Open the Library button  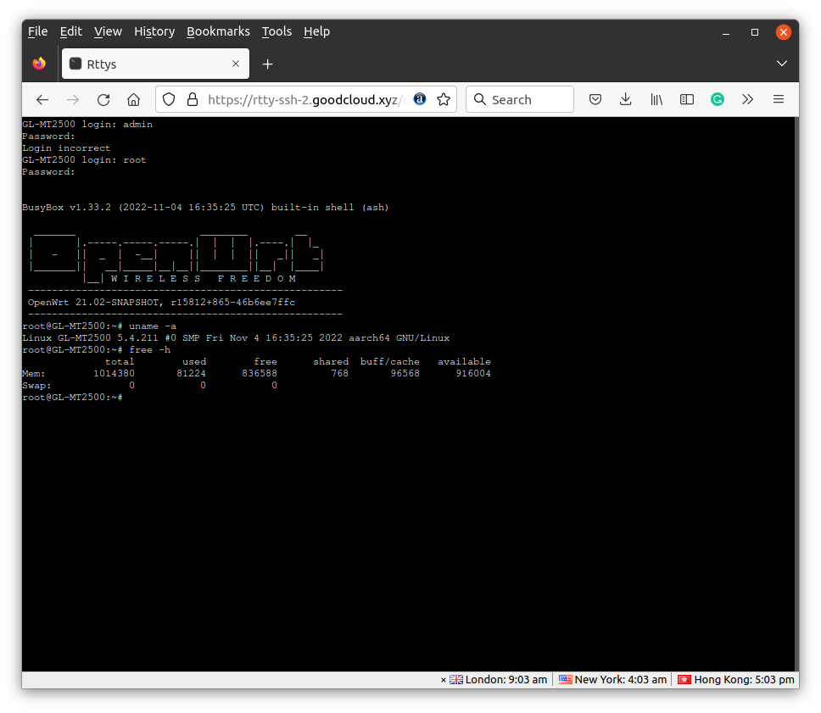[x=656, y=99]
